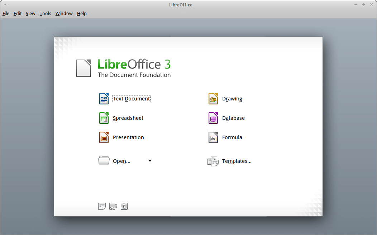Open the Window menu
Image resolution: width=377 pixels, height=235 pixels.
[x=64, y=14]
